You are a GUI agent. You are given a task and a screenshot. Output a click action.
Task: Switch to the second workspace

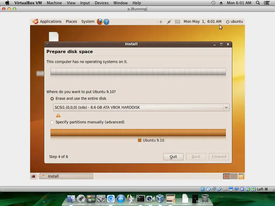pyautogui.click(x=234, y=176)
